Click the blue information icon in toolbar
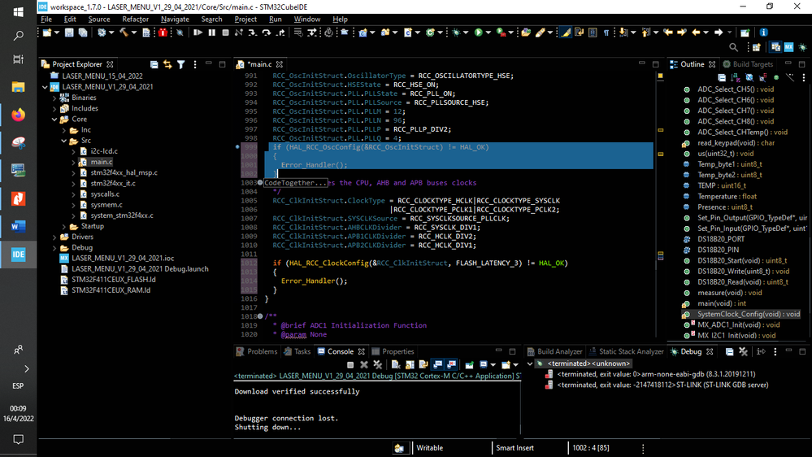 (763, 33)
